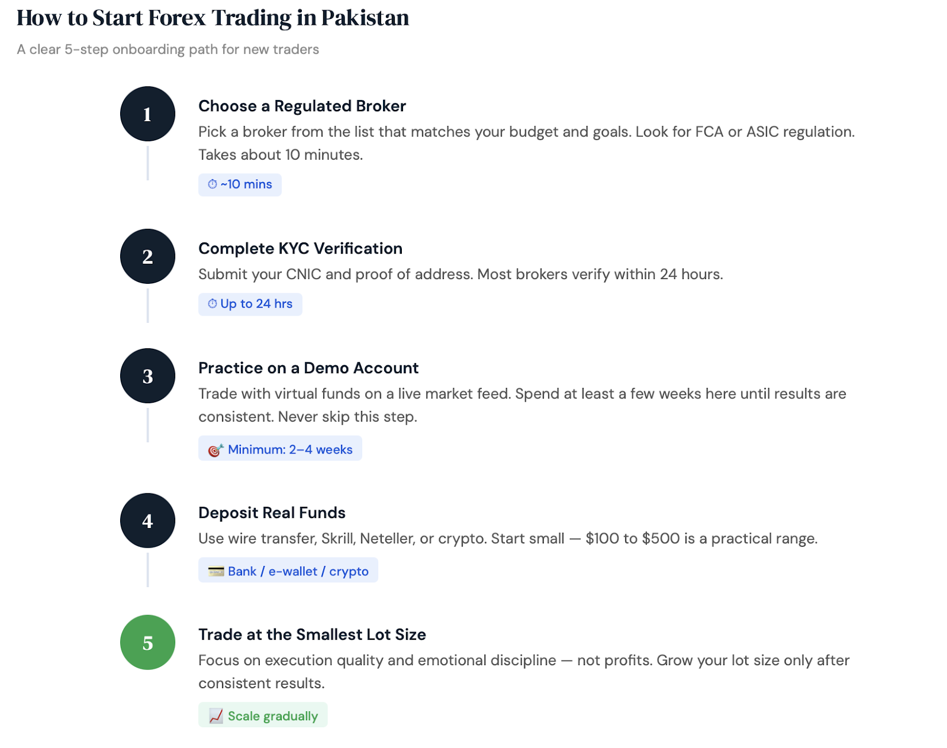Click the step 2 number circle

click(x=147, y=256)
